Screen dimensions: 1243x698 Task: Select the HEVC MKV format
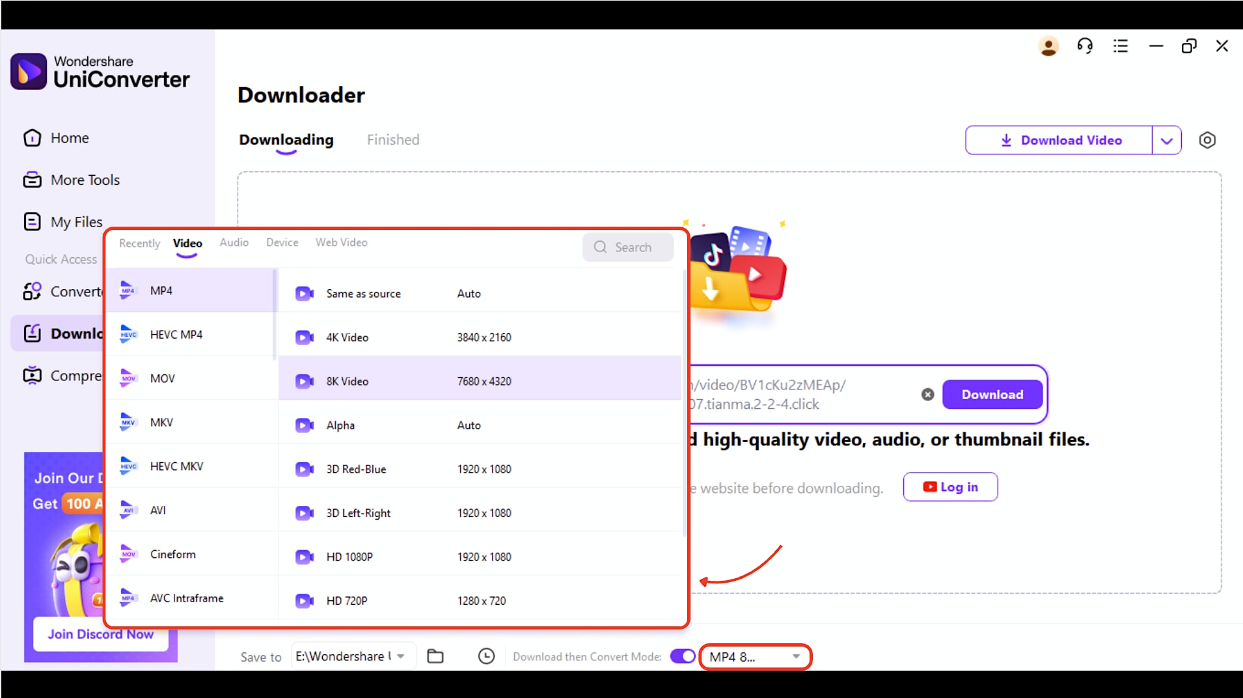tap(191, 466)
